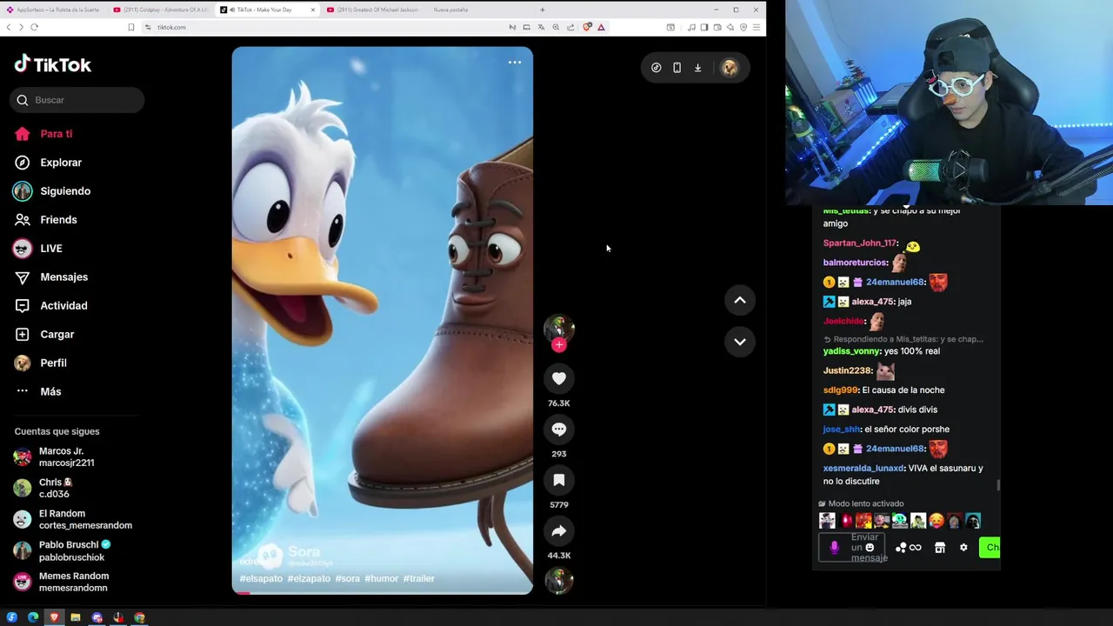Open TikTok logo home link
This screenshot has width=1113, height=626.
52,64
